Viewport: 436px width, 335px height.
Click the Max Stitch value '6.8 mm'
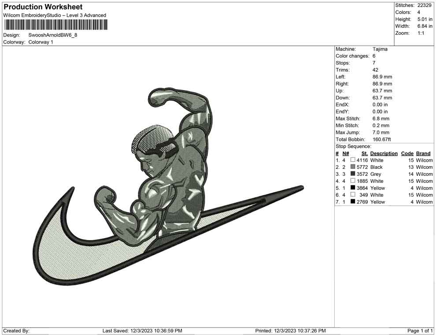381,119
